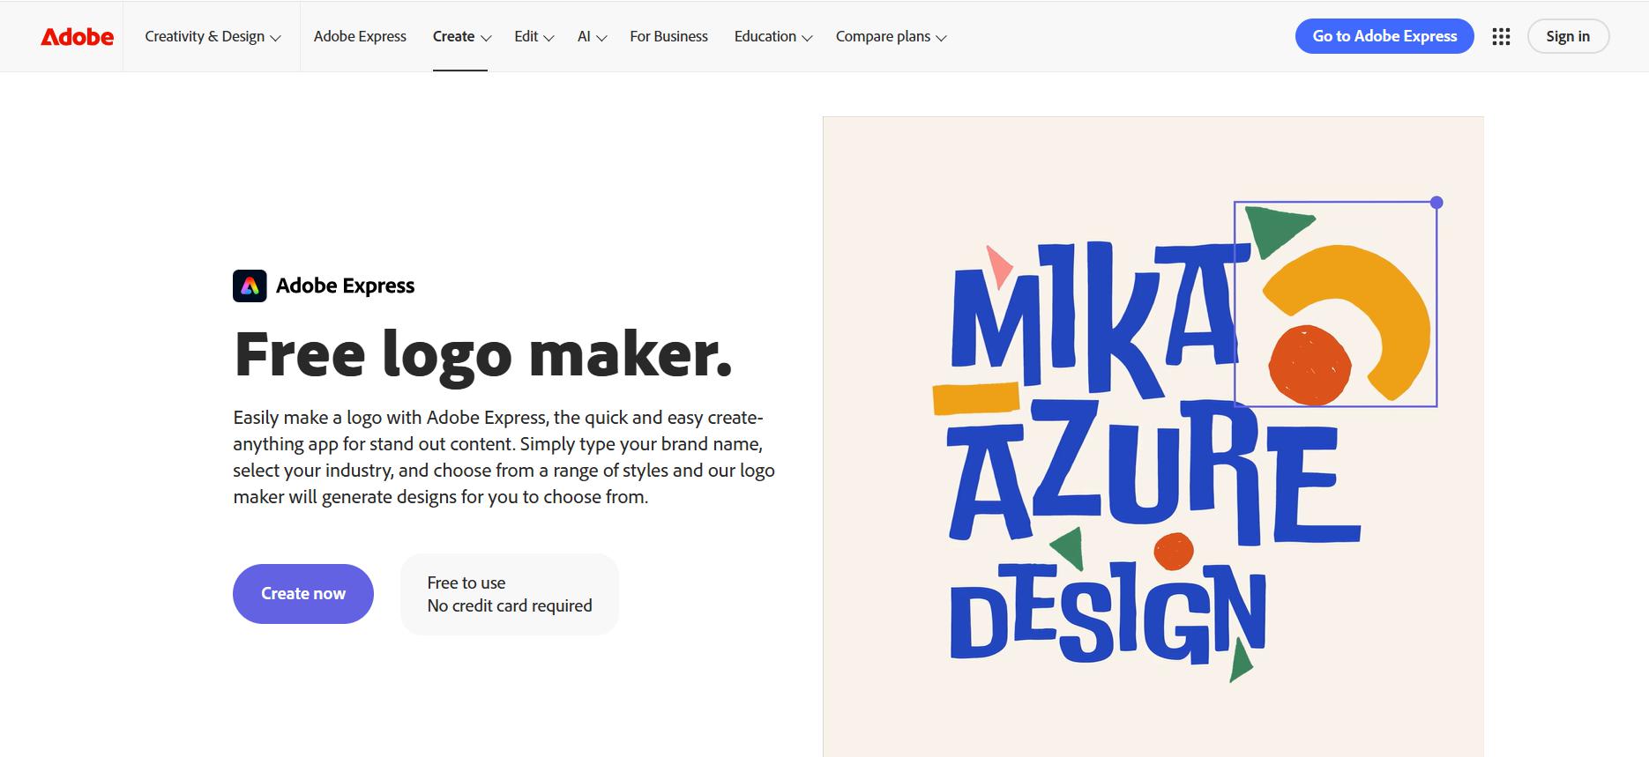Click the Go to Adobe Express button
The height and width of the screenshot is (757, 1649).
tap(1383, 36)
